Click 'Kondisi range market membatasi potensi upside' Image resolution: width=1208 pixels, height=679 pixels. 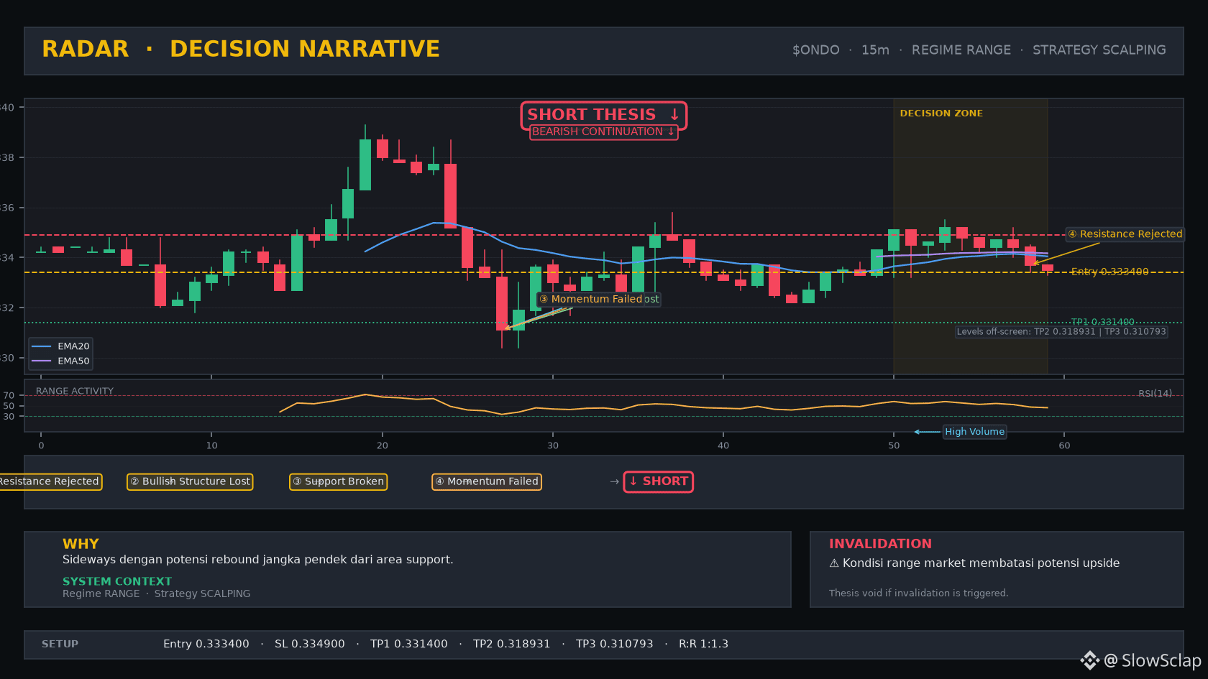pos(981,563)
